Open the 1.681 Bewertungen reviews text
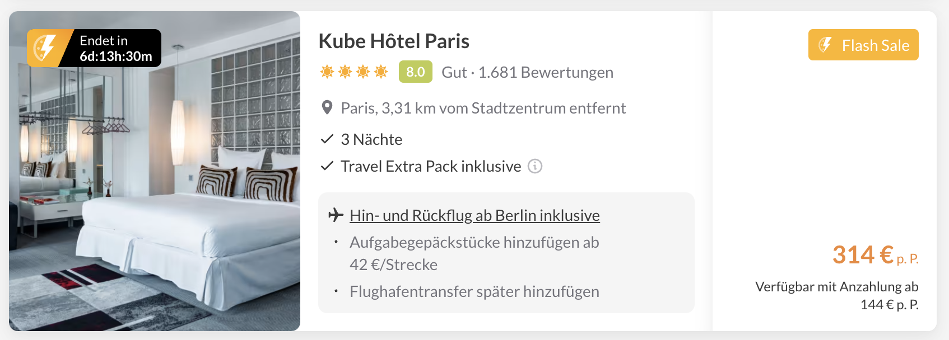Image resolution: width=949 pixels, height=340 pixels. (546, 72)
